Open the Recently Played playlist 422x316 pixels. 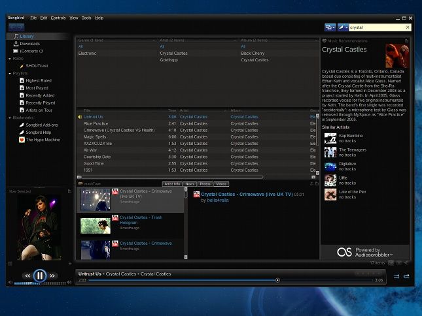pos(41,103)
